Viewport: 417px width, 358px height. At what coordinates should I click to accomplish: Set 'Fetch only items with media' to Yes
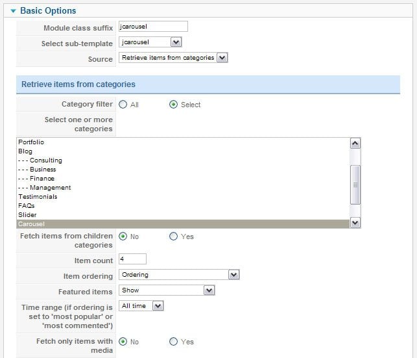tap(173, 342)
